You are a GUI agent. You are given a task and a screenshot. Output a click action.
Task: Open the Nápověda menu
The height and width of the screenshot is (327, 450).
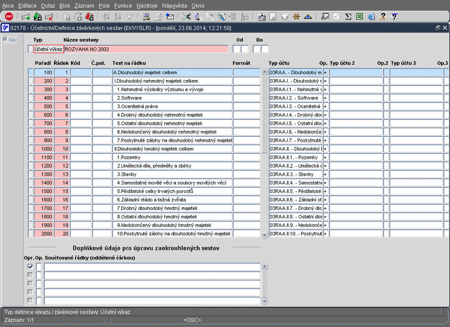pyautogui.click(x=174, y=6)
